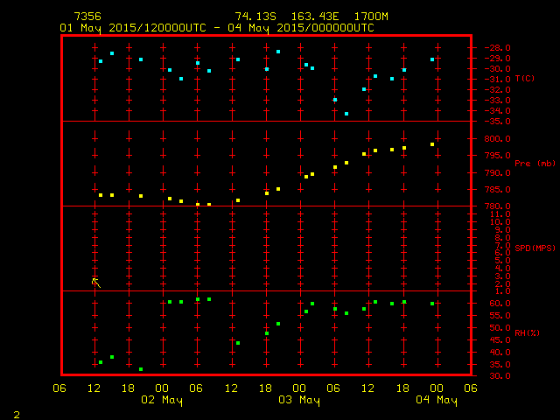Viewport: 560px width, 420px height.
Task: Click the 74.13S latitude text
Action: 254,17
